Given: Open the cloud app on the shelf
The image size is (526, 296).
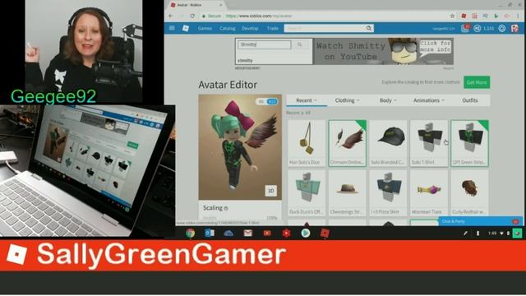Looking at the screenshot, I should [228, 233].
